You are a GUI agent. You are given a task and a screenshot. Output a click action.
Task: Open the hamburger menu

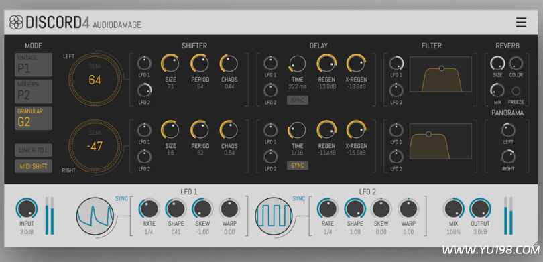(521, 23)
